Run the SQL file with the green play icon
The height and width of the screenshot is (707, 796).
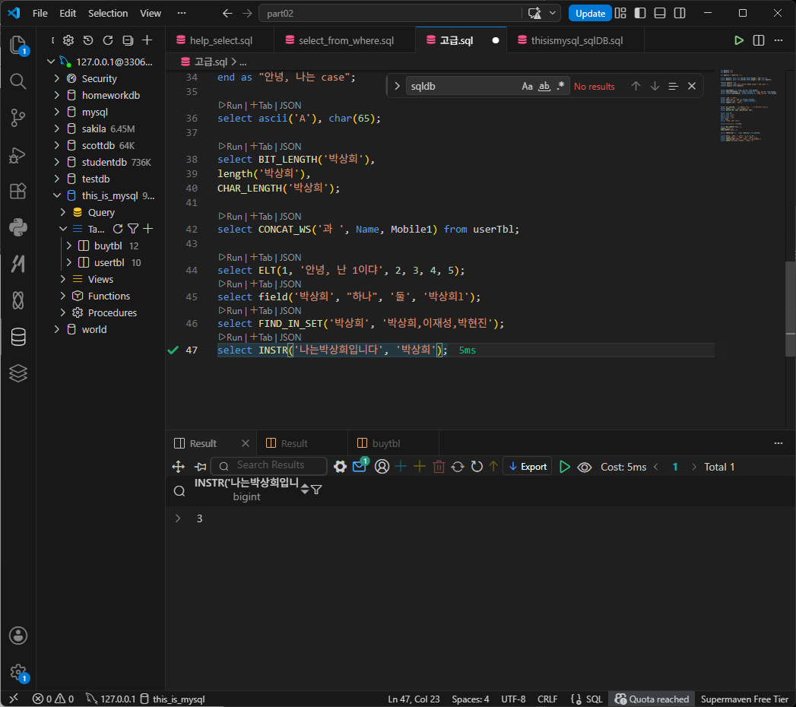pos(739,40)
